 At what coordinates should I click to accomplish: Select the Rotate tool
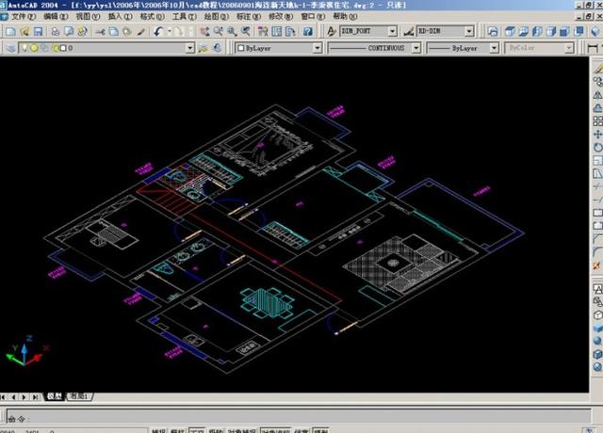click(597, 147)
